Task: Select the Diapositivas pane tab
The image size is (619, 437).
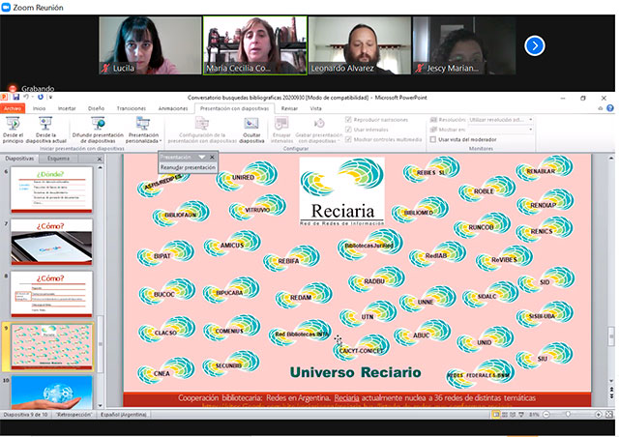Action: tap(19, 159)
